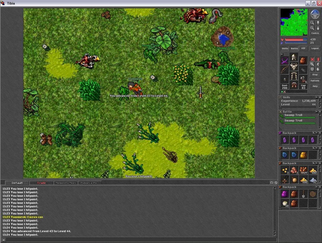322x243 pixels.
Task: Open the equipped brown backpack slot
Action: pyautogui.click(x=303, y=61)
